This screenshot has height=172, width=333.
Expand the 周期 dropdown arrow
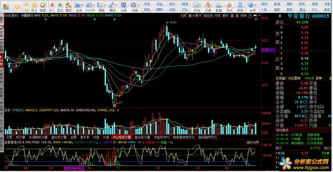pos(104,5)
